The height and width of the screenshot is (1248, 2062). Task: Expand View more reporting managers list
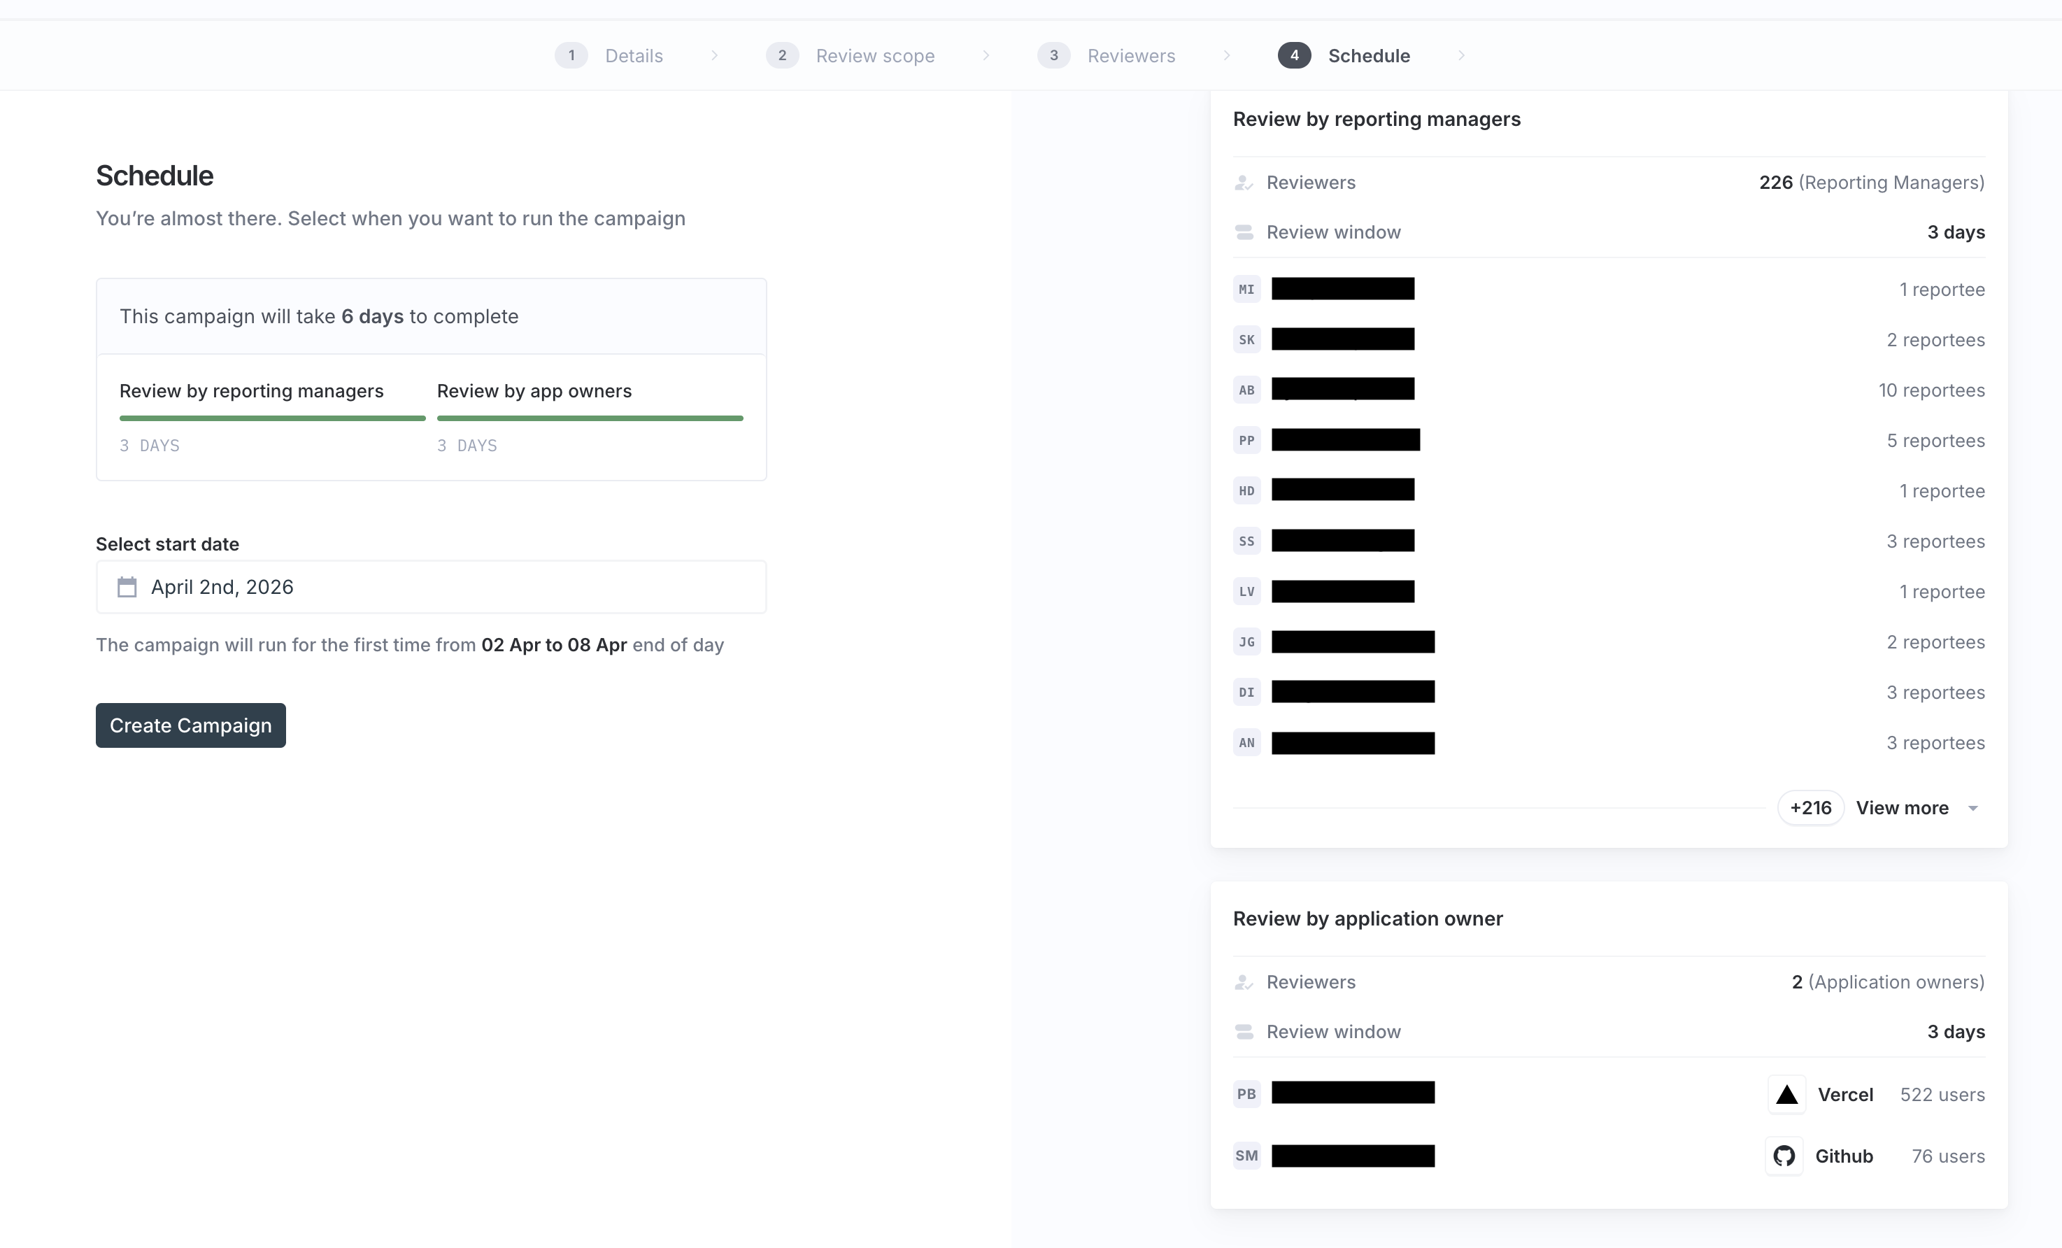pyautogui.click(x=1901, y=808)
